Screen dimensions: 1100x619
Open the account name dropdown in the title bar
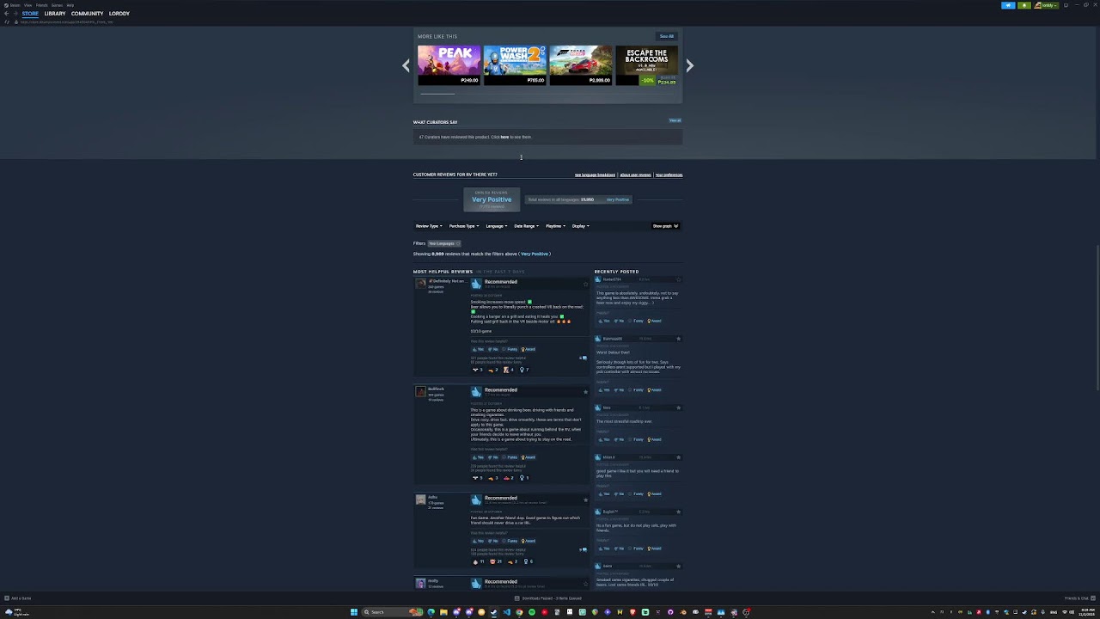click(x=1047, y=5)
